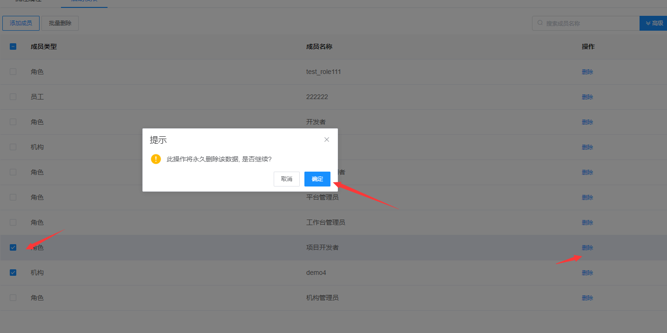Click the 删除 link on the 平台管理员 row
The width and height of the screenshot is (667, 333).
(587, 197)
